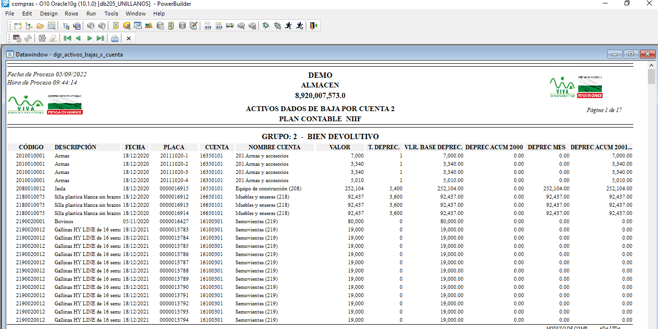Screen dimensions: 658x329
Task: Open the Tools menu
Action: pos(111,14)
